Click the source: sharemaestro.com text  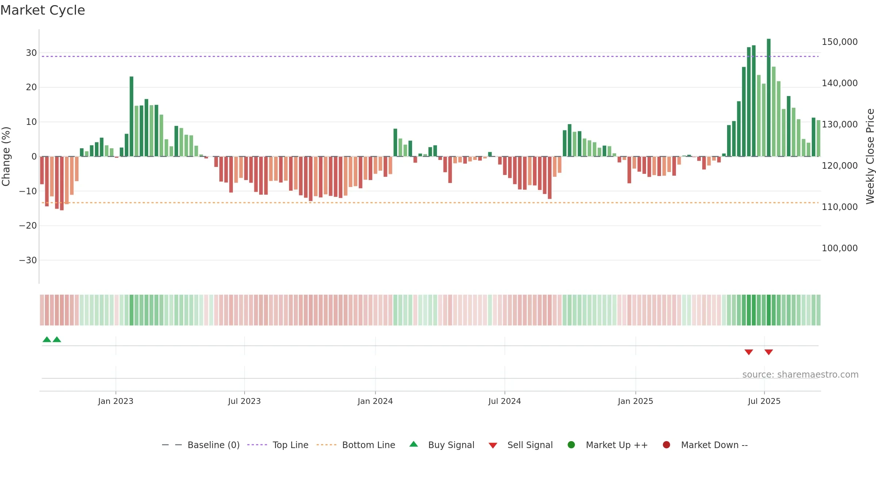coord(800,375)
